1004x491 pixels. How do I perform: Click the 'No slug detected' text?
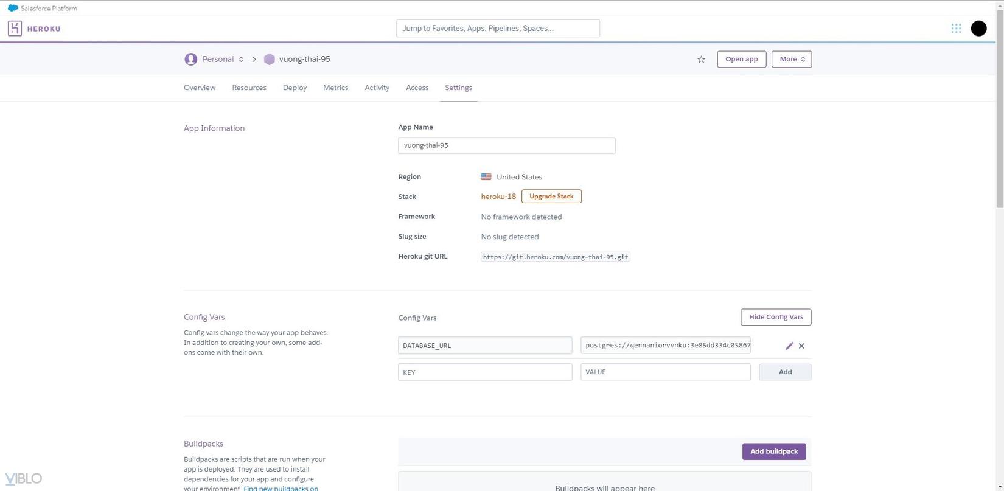click(510, 237)
